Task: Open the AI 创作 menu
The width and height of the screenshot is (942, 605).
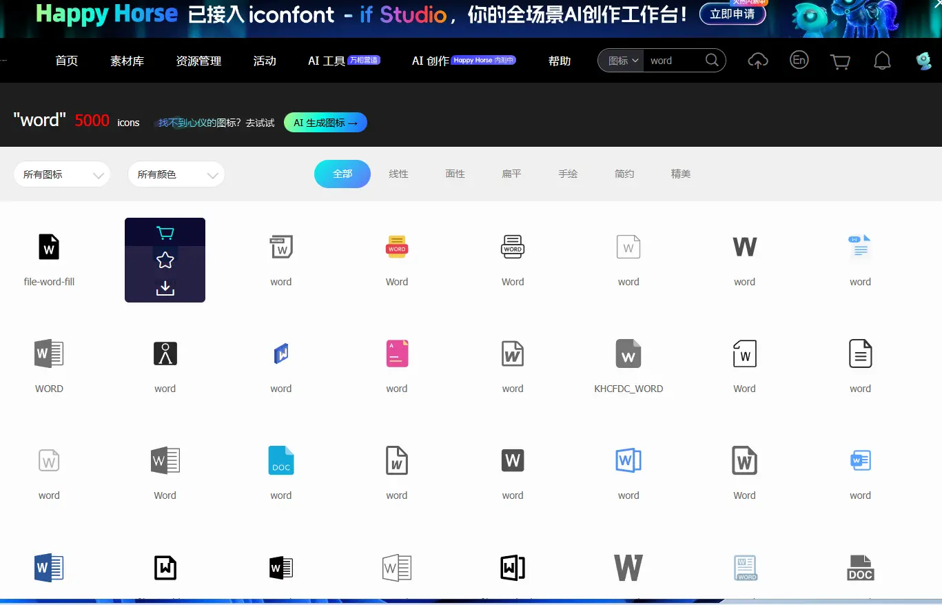Action: tap(431, 61)
